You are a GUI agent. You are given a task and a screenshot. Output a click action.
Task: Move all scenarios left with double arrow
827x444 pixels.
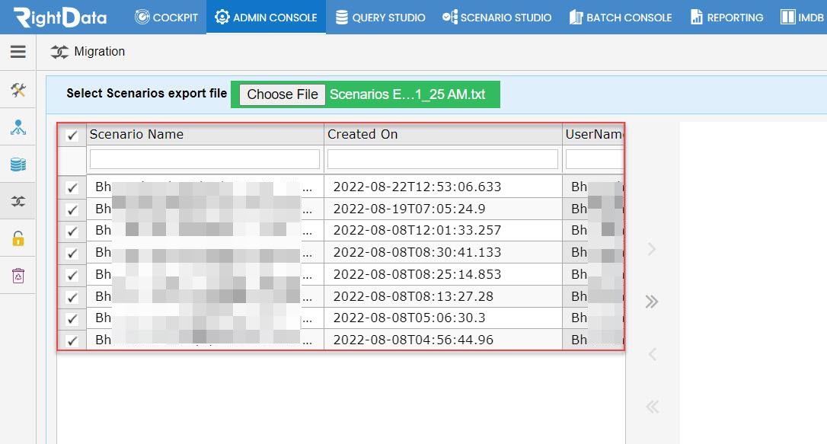(x=652, y=407)
